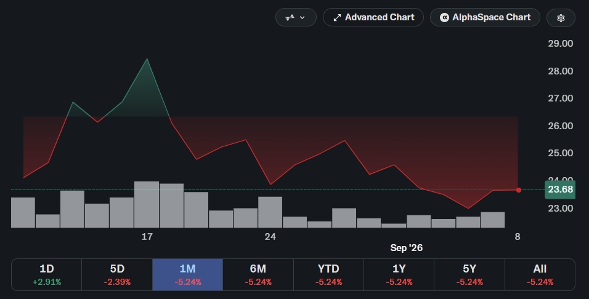The height and width of the screenshot is (299, 589).
Task: Click the tallest volume bar near 17
Action: 147,204
